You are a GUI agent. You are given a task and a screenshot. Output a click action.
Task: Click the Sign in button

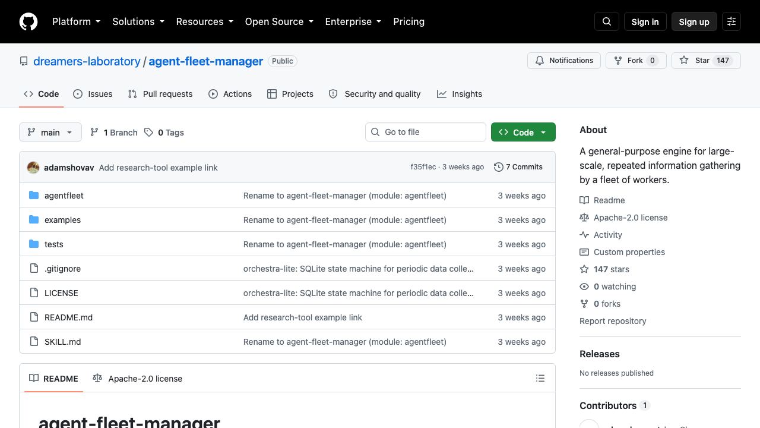645,21
